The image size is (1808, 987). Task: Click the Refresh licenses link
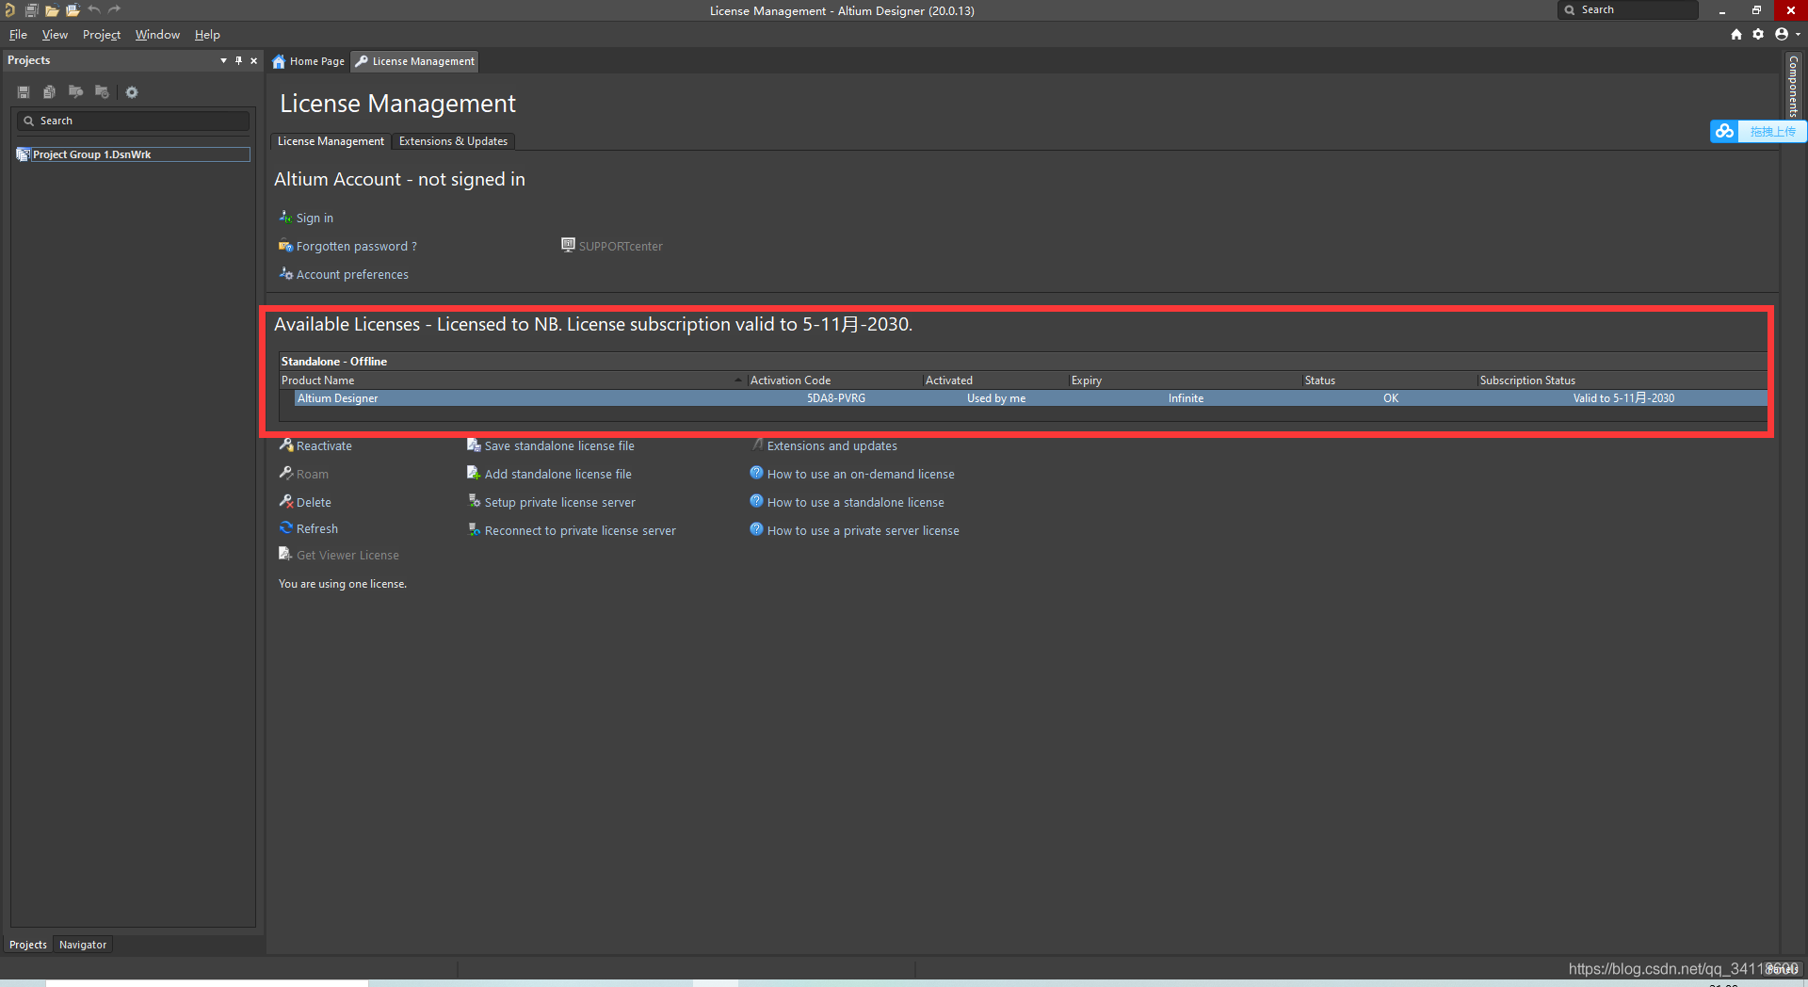point(317,529)
